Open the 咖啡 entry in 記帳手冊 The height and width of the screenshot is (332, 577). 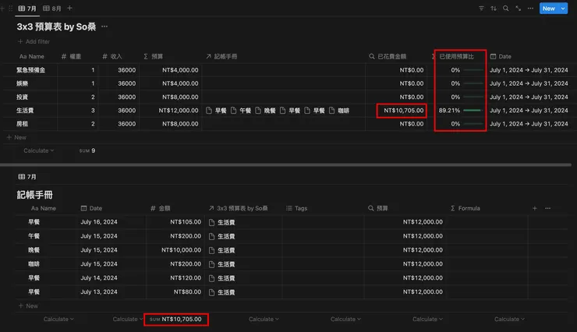pyautogui.click(x=34, y=263)
